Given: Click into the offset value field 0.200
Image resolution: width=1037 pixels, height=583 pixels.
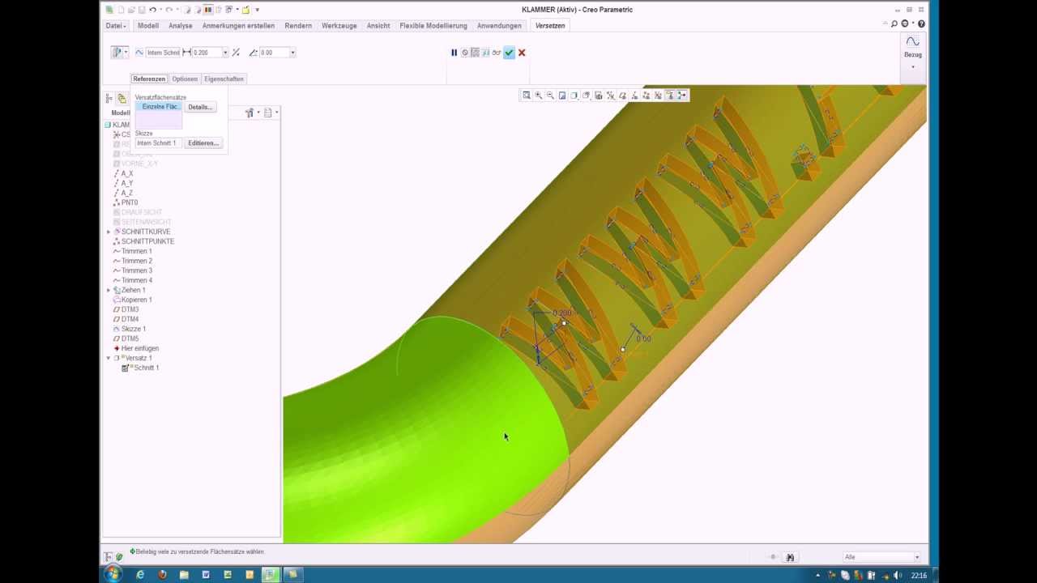Looking at the screenshot, I should 207,53.
